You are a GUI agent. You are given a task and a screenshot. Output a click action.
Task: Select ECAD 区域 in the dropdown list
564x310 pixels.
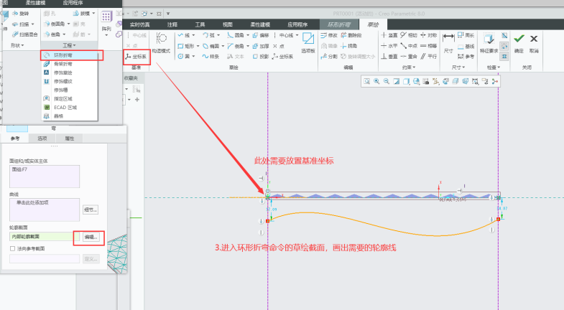[64, 107]
